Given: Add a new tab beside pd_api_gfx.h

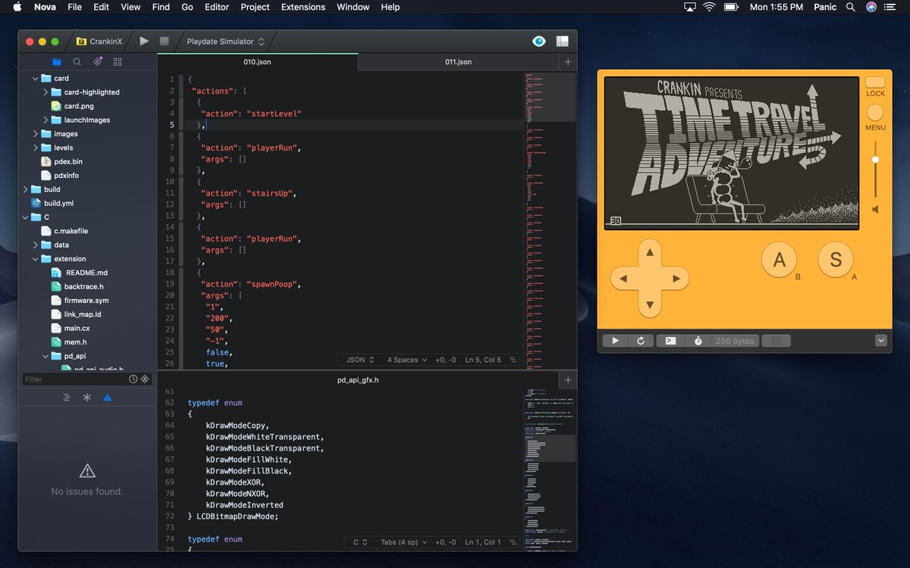Looking at the screenshot, I should 568,379.
